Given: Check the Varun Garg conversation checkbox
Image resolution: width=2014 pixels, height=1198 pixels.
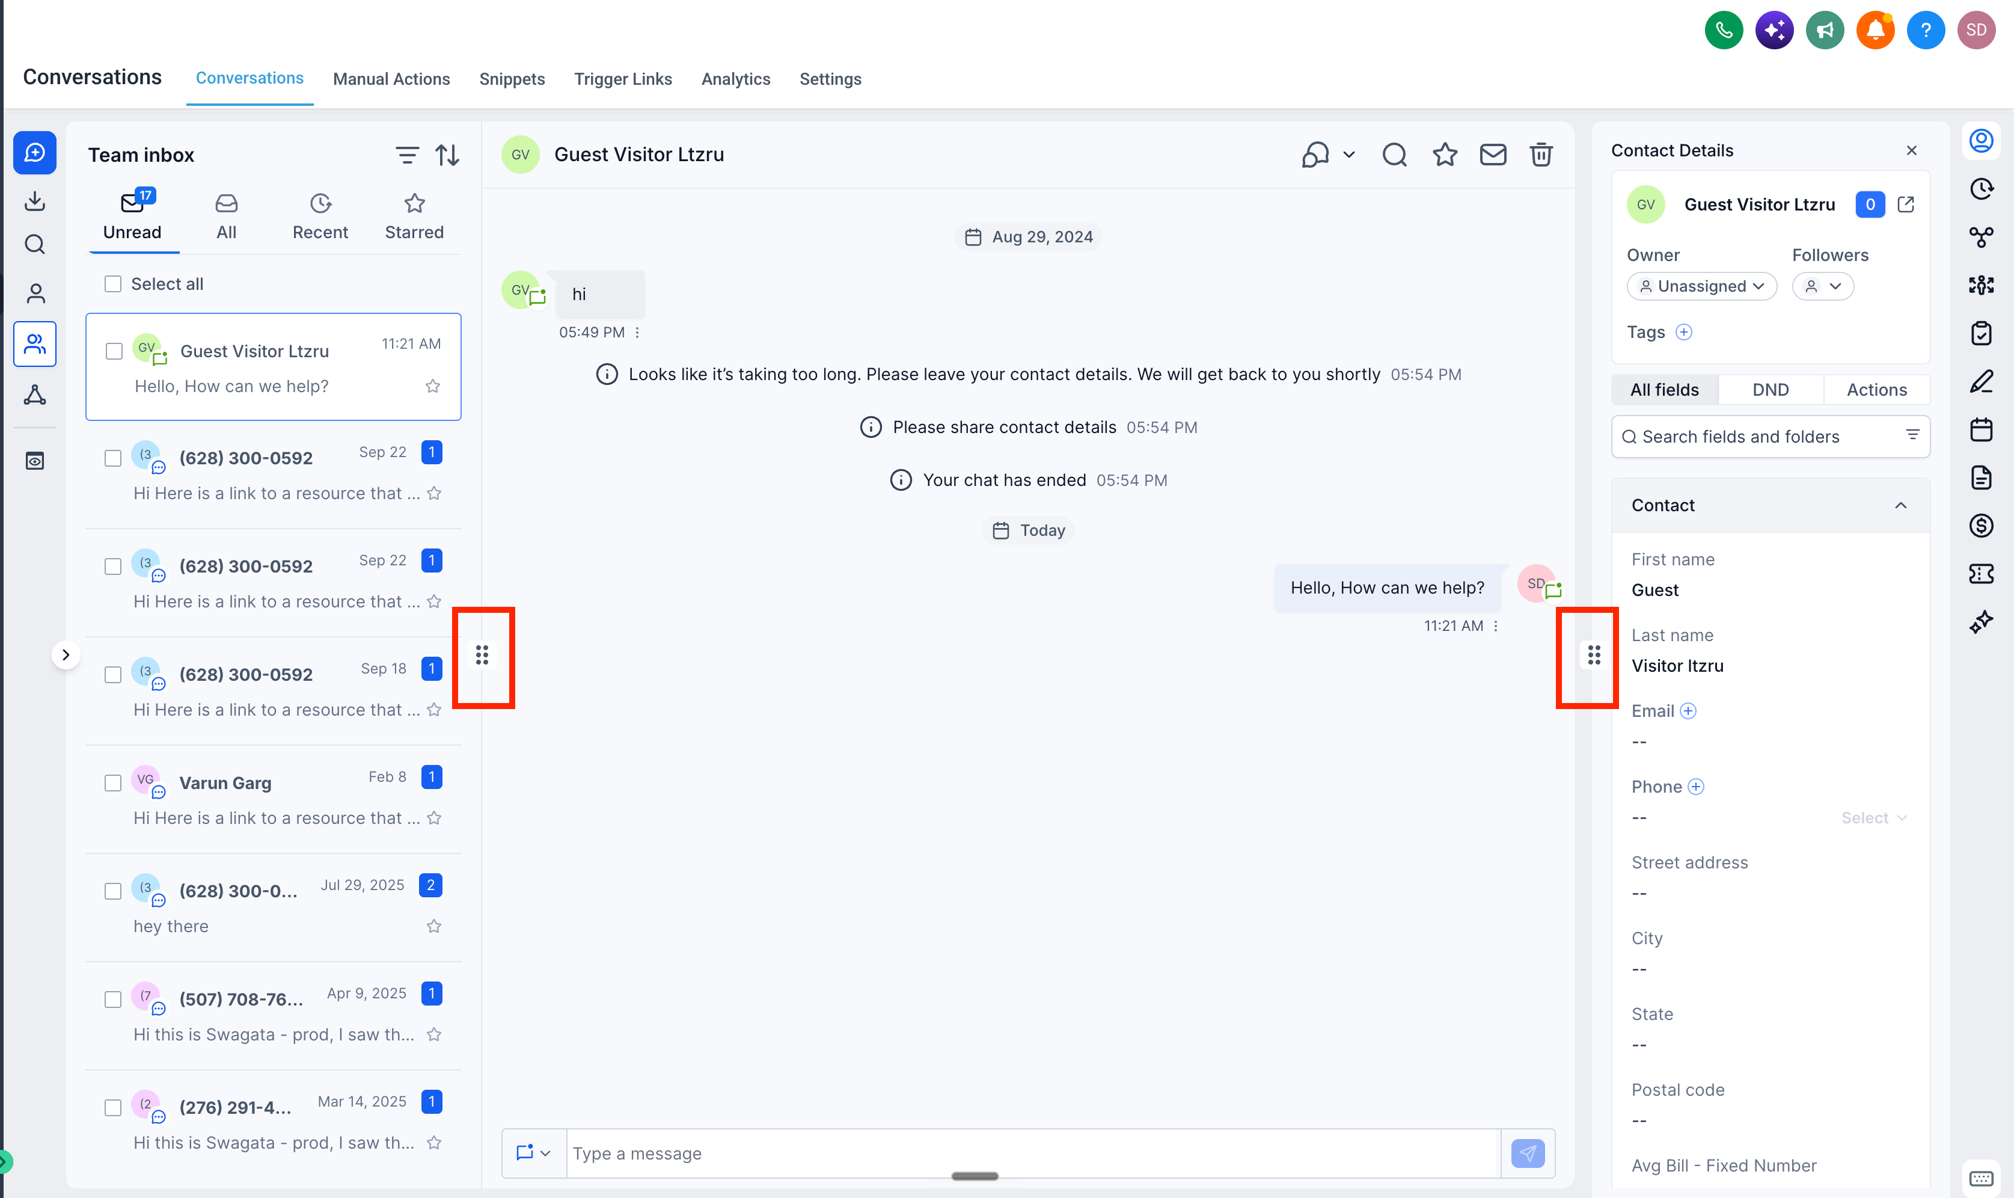Looking at the screenshot, I should tap(113, 783).
